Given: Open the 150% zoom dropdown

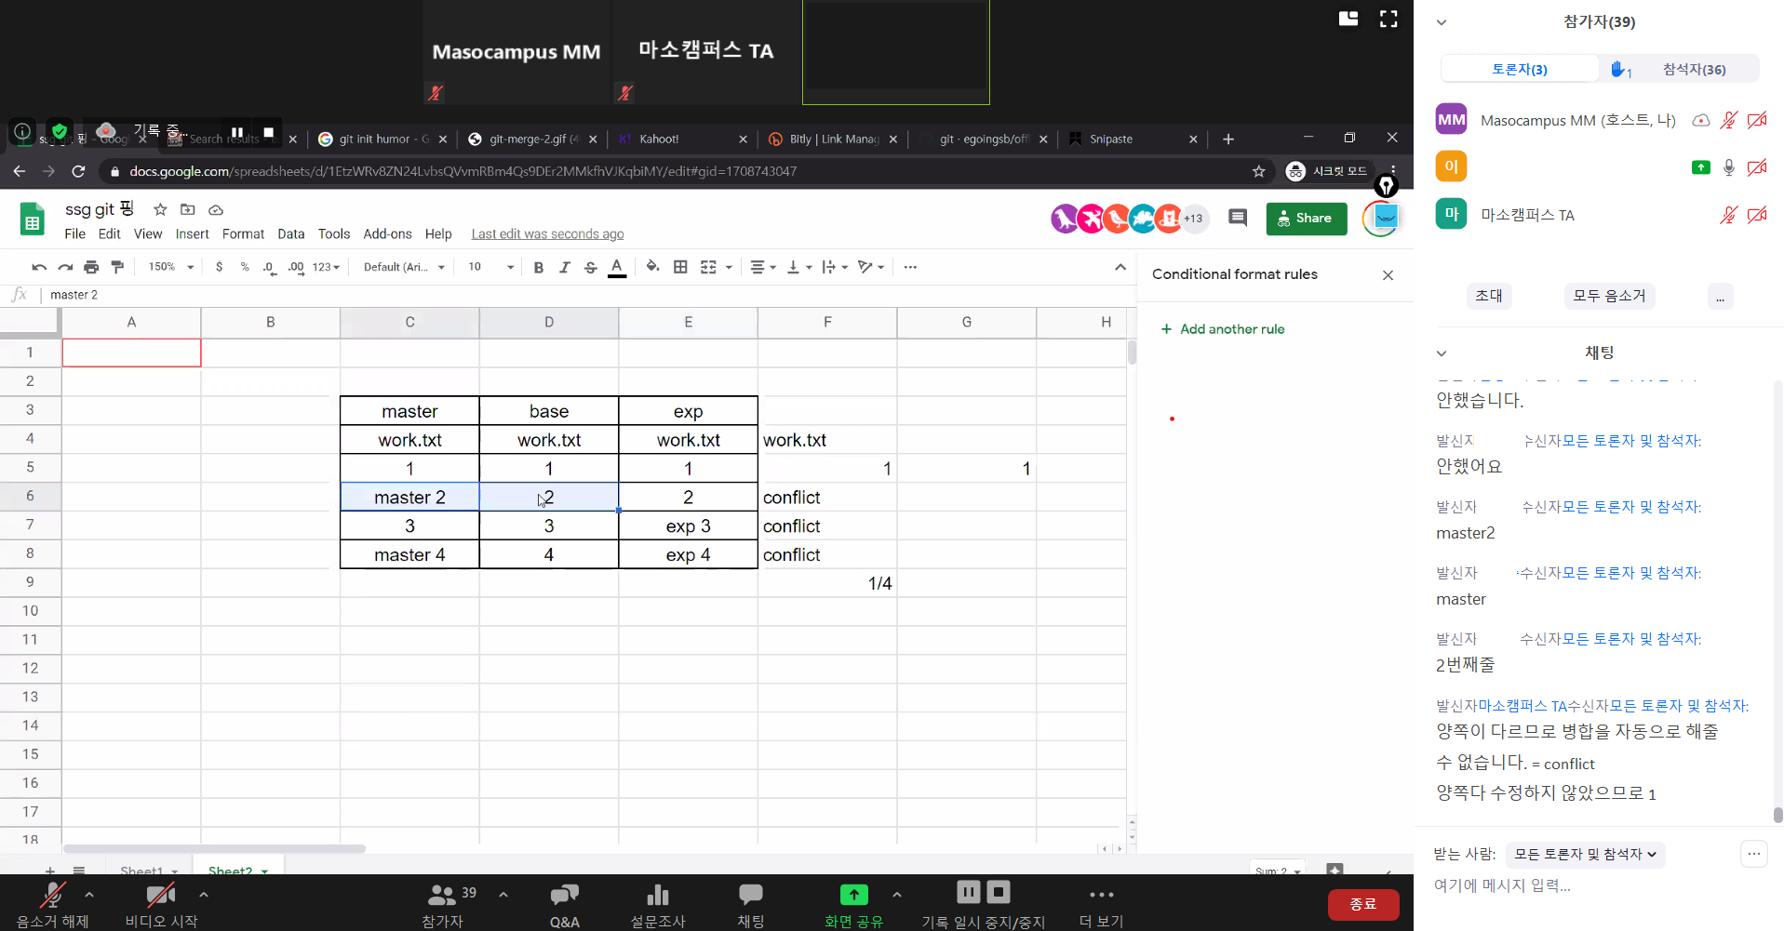Looking at the screenshot, I should (170, 267).
